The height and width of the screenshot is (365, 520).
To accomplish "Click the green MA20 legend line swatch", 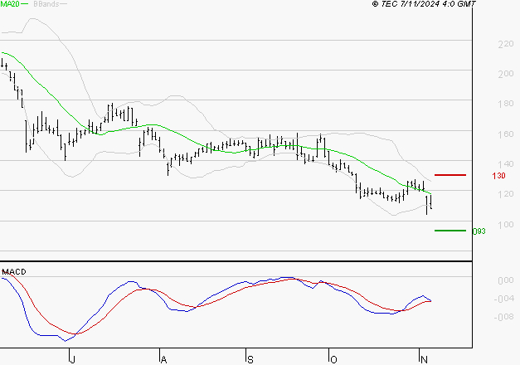I will [x=24, y=4].
